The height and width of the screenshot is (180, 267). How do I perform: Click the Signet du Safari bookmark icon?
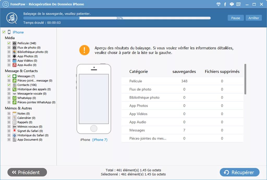pyautogui.click(x=15, y=131)
